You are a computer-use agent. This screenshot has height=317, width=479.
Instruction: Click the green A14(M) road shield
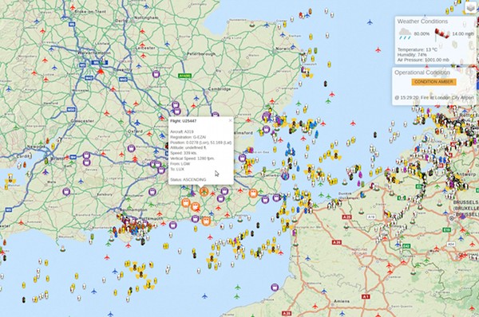pyautogui.click(x=184, y=76)
